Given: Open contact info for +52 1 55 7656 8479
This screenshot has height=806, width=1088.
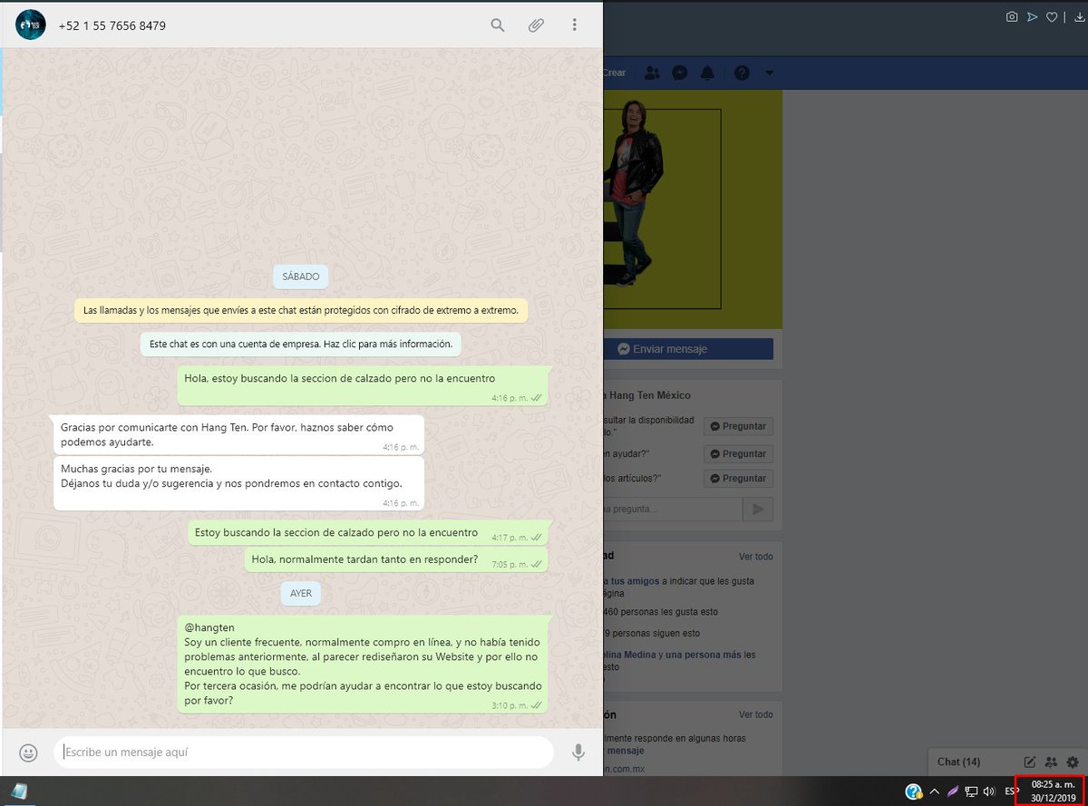Looking at the screenshot, I should [x=112, y=25].
